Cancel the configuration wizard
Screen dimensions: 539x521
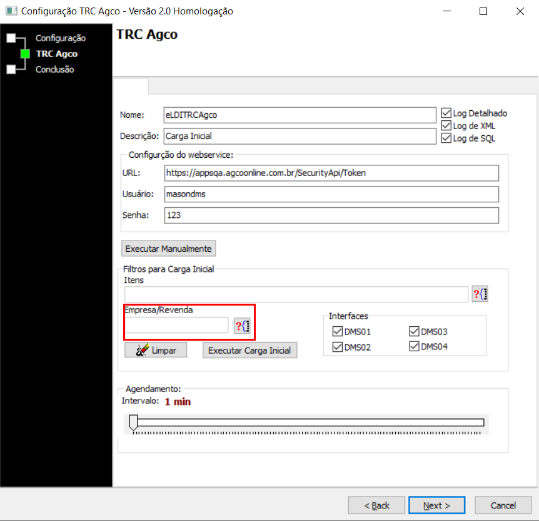[x=503, y=505]
